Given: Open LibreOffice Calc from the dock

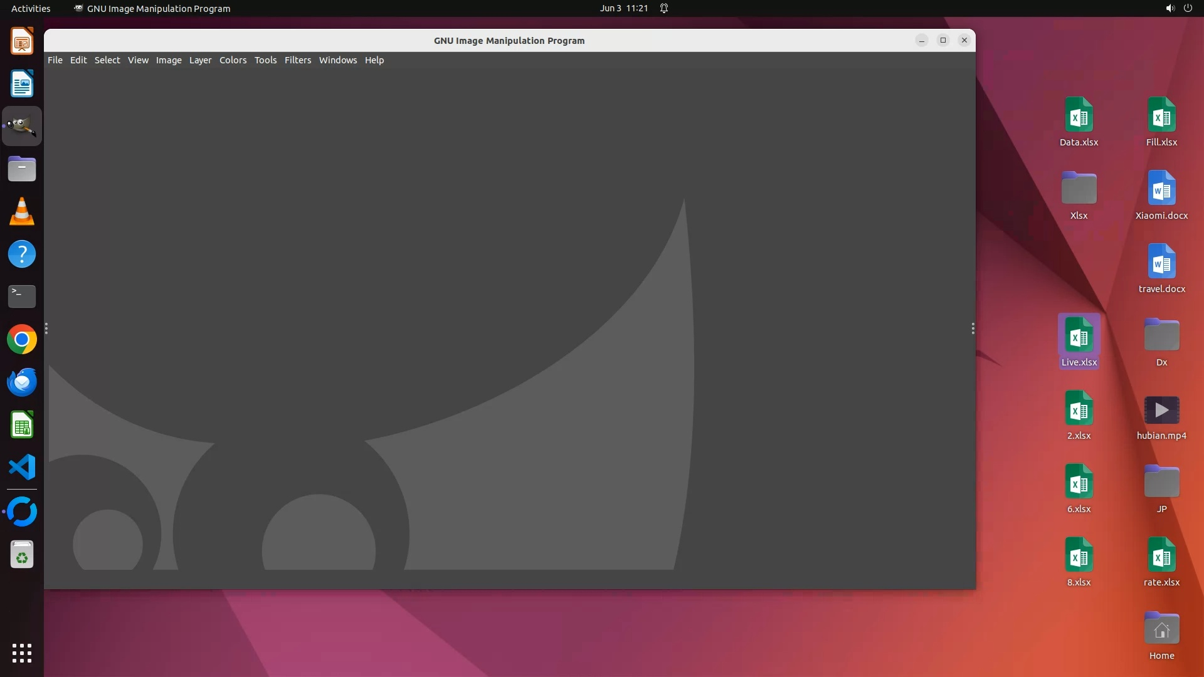Looking at the screenshot, I should point(22,426).
